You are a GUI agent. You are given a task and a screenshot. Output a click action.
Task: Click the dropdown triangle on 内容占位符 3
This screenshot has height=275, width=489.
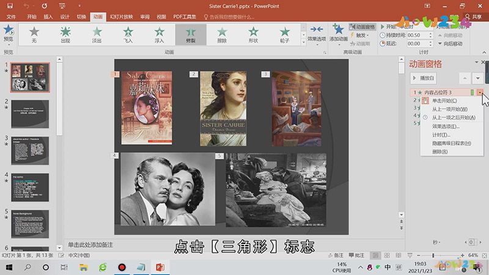[480, 92]
